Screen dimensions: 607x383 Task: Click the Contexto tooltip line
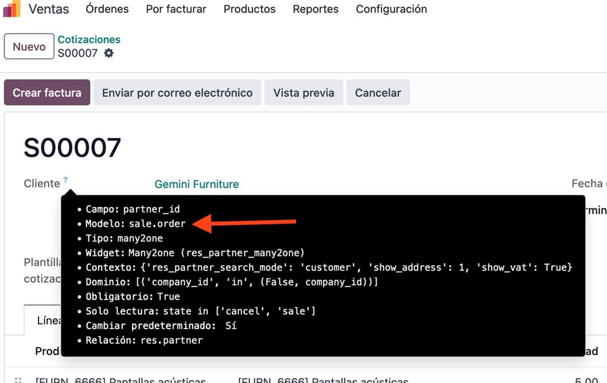tap(328, 268)
